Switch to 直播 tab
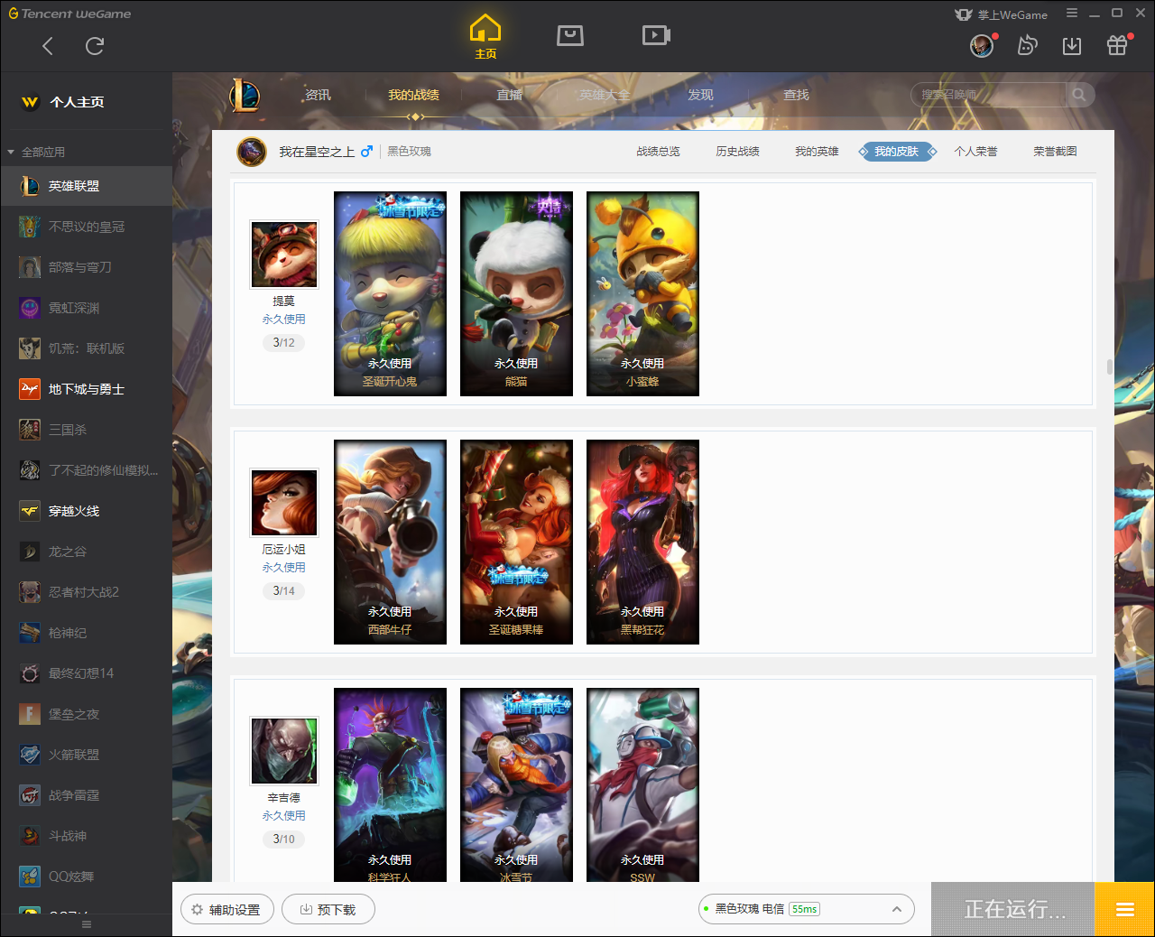This screenshot has height=937, width=1155. (x=509, y=95)
